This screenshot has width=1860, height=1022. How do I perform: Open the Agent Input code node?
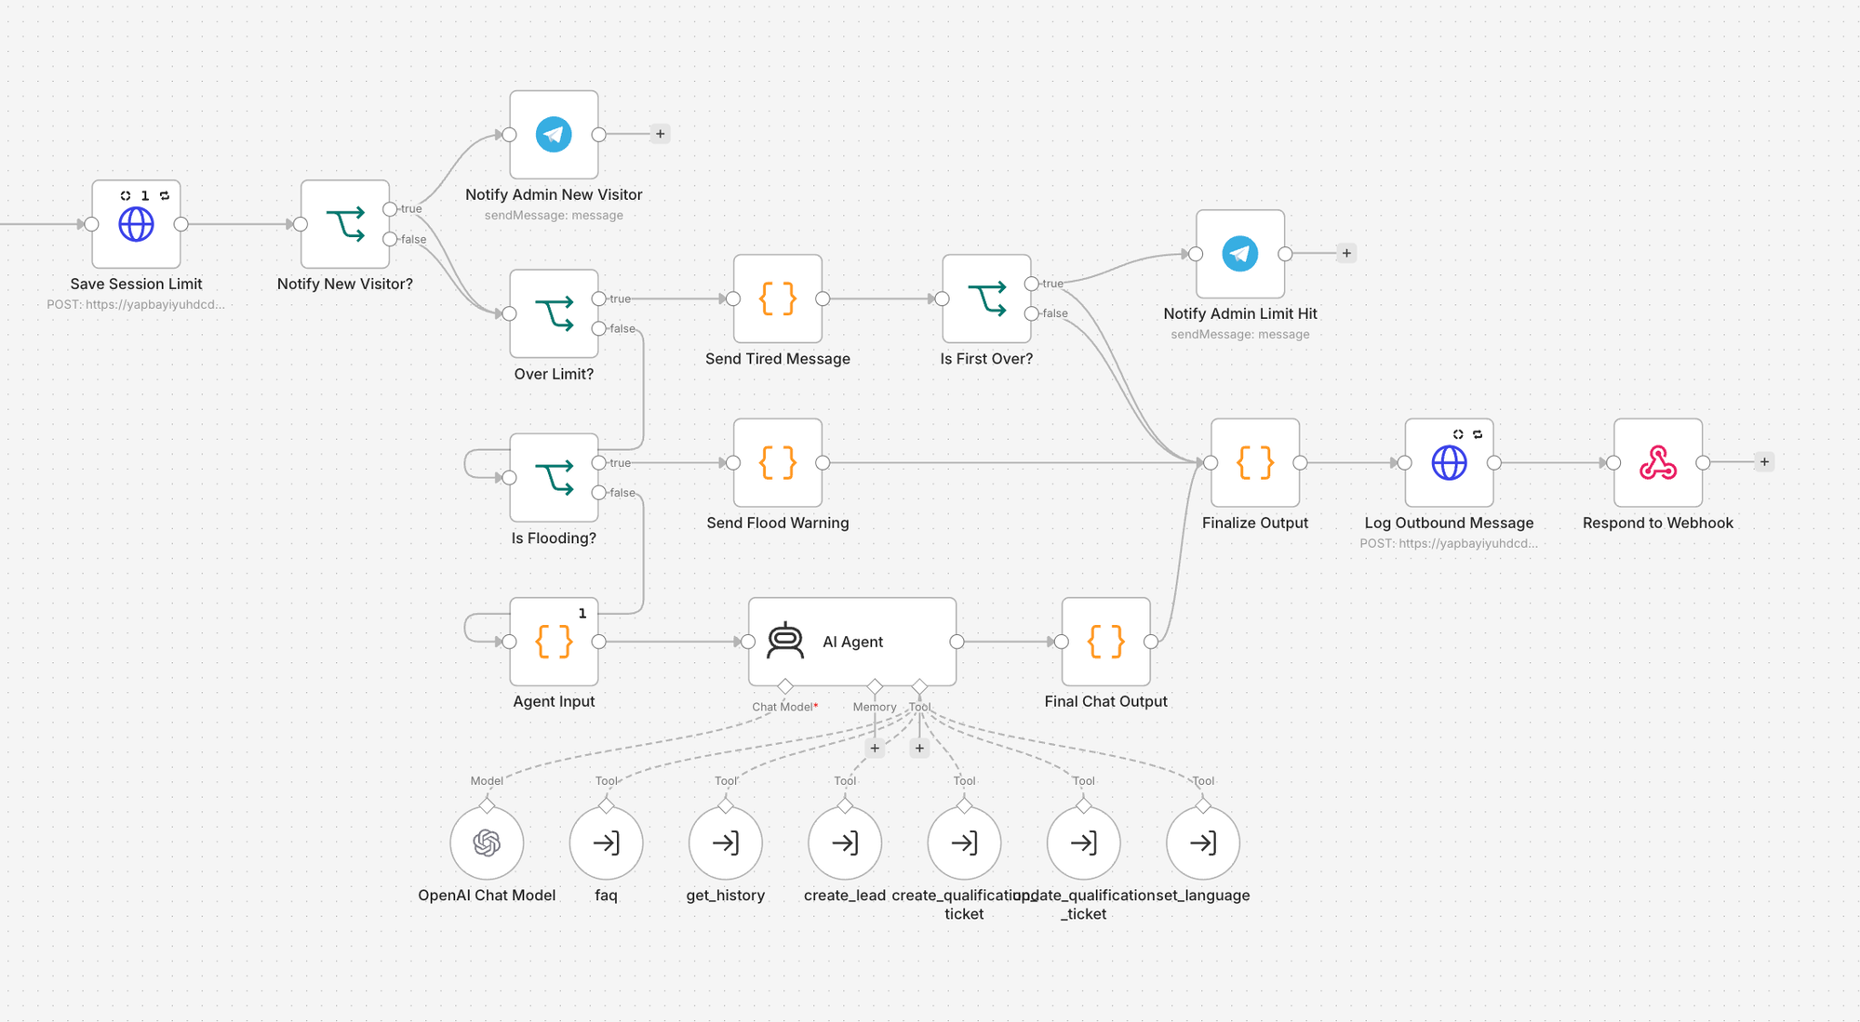554,642
